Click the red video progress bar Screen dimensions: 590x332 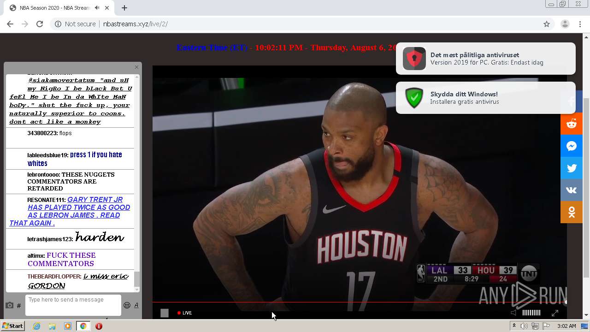[360, 302]
